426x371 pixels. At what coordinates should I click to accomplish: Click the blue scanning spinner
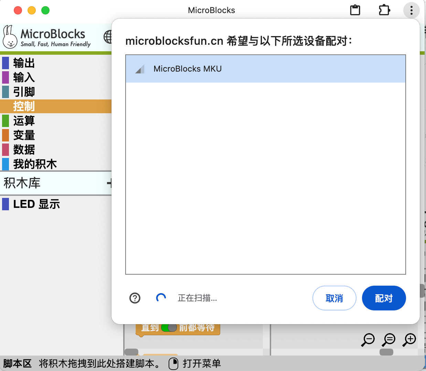[x=161, y=298]
